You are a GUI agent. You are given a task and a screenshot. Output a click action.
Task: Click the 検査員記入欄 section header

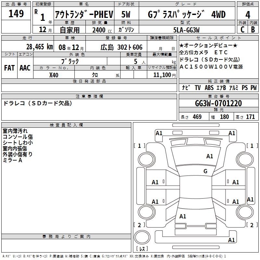[x=66, y=125]
